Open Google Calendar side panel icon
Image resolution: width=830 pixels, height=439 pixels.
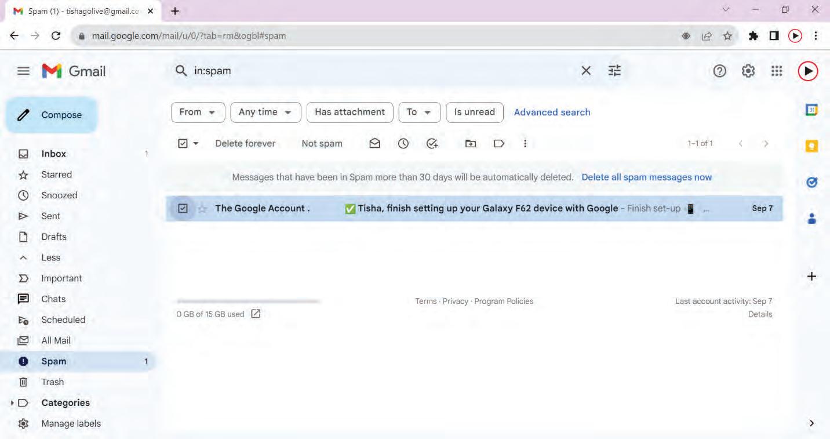[812, 110]
